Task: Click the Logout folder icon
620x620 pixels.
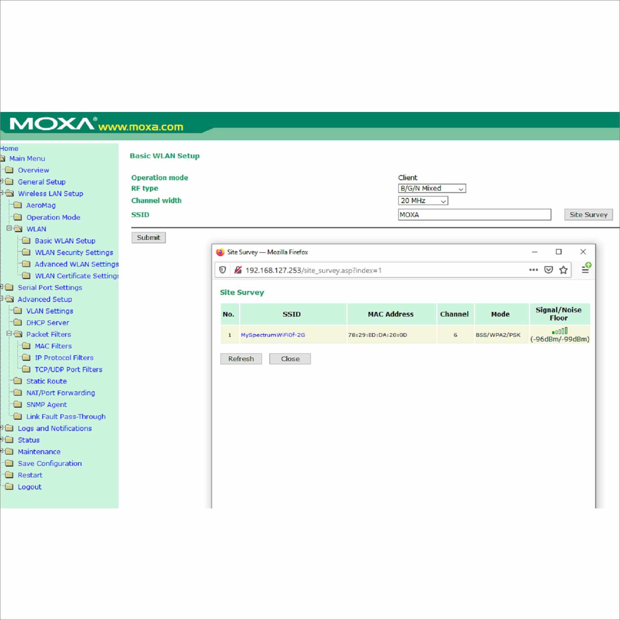Action: [9, 486]
